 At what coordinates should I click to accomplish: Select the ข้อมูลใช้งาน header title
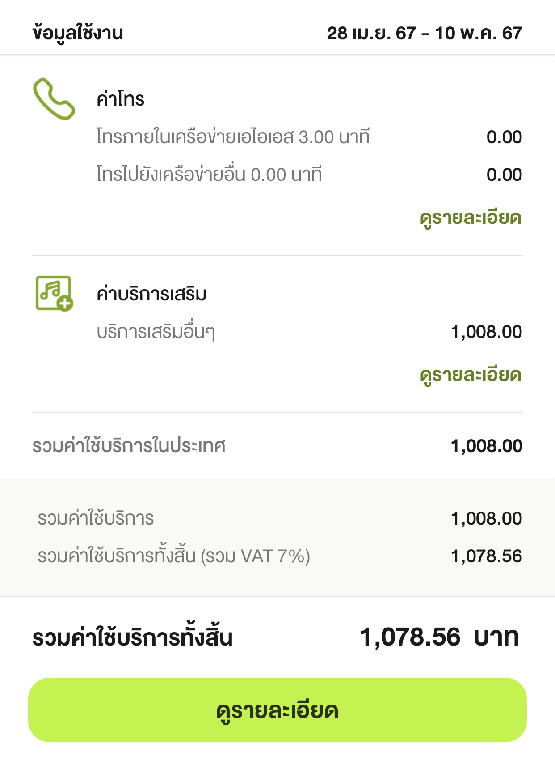[x=78, y=33]
